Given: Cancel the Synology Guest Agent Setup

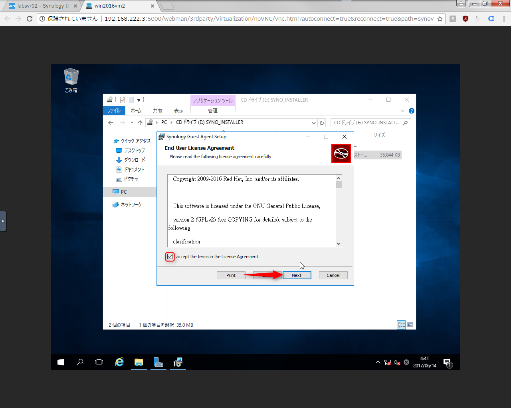Looking at the screenshot, I should [333, 275].
